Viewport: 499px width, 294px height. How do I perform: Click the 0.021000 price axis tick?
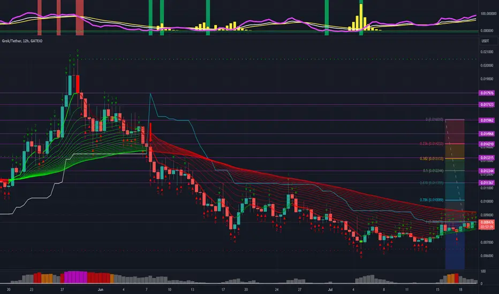tap(487, 52)
